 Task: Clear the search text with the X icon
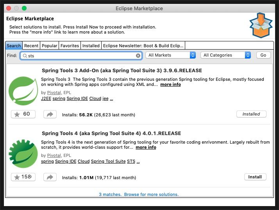tap(138, 55)
